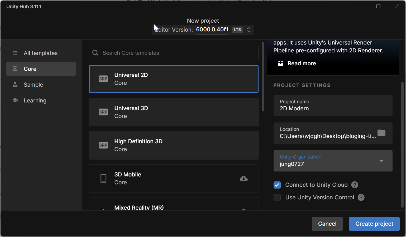Switch to the Learning category
Viewport: 406px width, 237px height.
41,100
